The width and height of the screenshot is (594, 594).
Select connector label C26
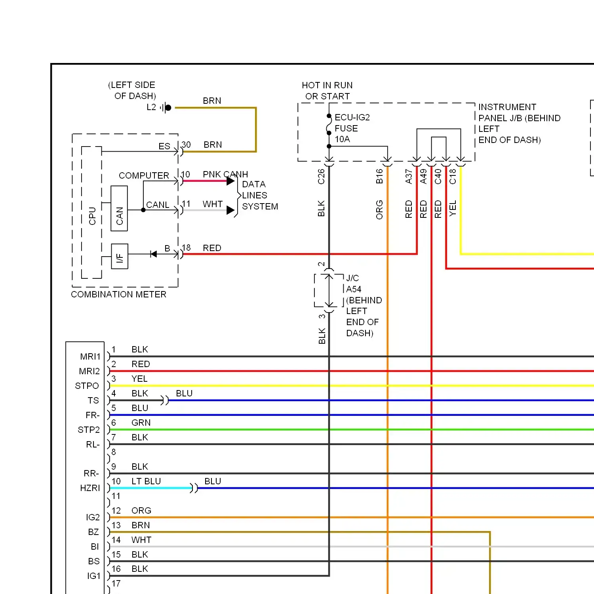point(321,177)
